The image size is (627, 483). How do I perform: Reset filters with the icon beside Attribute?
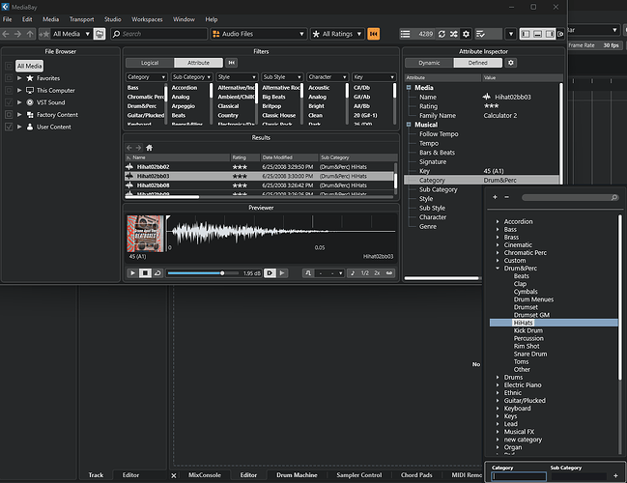pos(232,63)
